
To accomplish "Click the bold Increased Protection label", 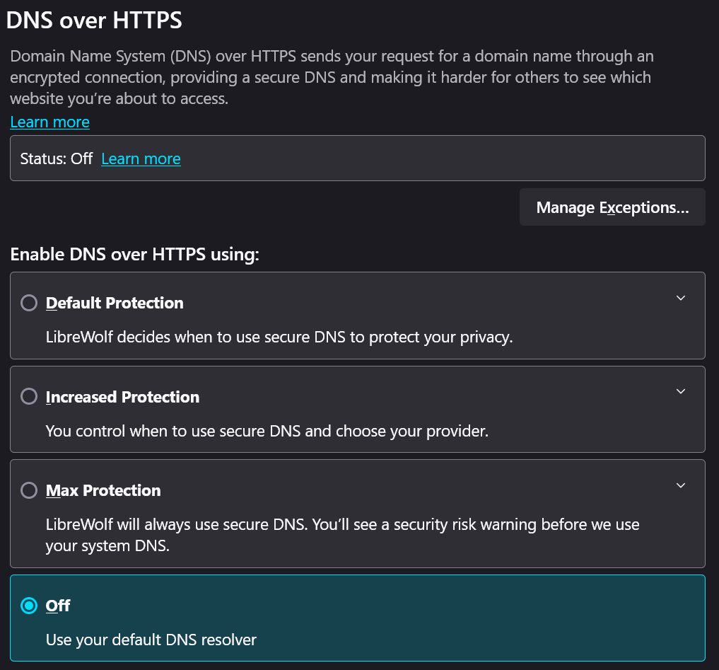I will (122, 397).
